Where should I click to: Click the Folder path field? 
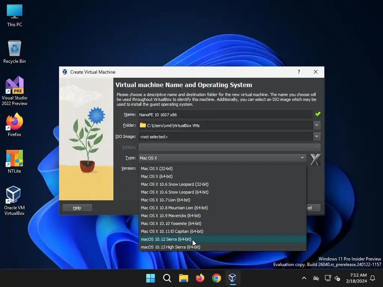226,125
